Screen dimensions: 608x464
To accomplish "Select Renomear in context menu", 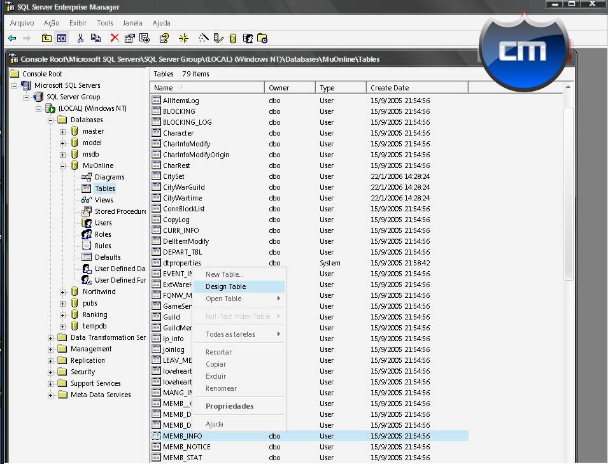I will pyautogui.click(x=239, y=388).
